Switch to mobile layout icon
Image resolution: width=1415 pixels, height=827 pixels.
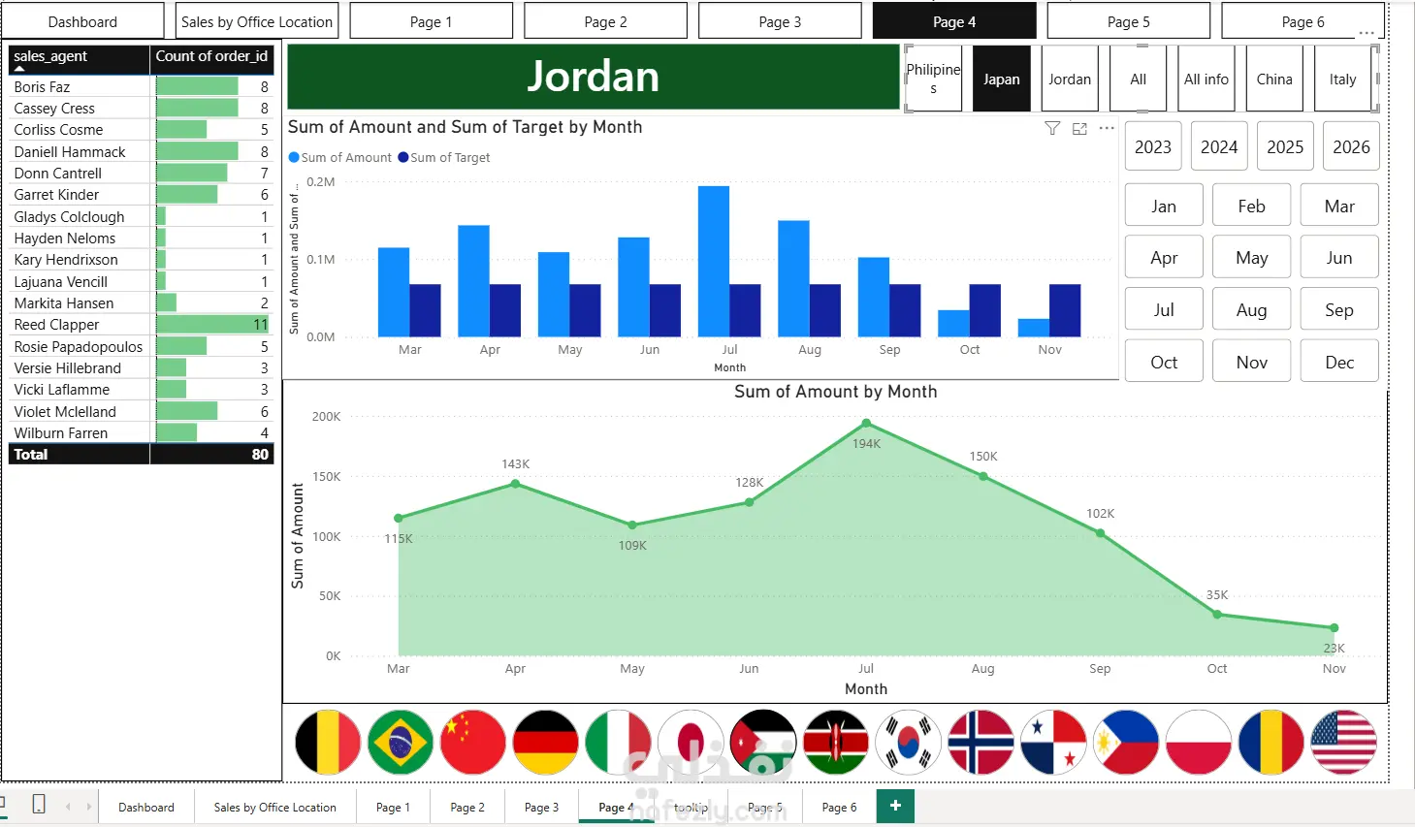[x=39, y=805]
